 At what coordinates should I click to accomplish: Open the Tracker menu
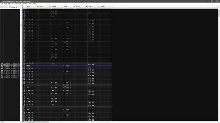click(x=25, y=4)
